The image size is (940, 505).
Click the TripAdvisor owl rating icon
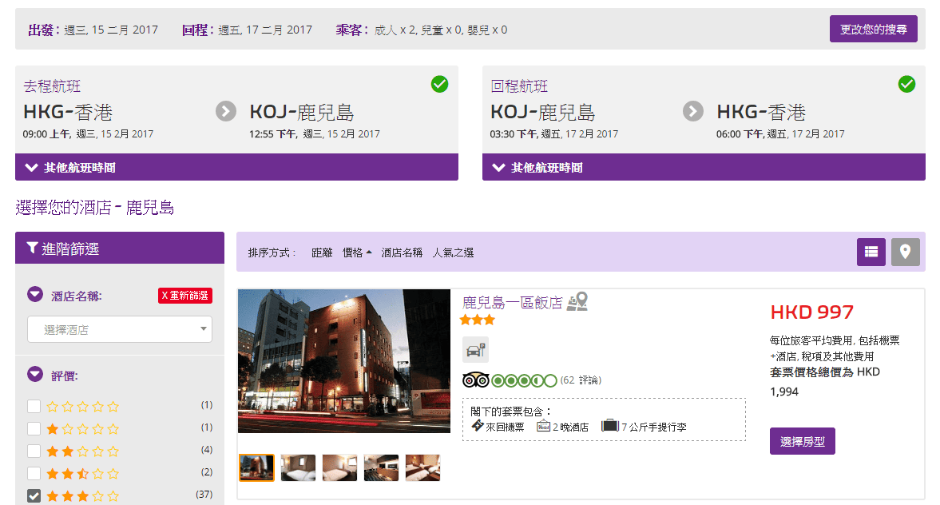(x=475, y=380)
